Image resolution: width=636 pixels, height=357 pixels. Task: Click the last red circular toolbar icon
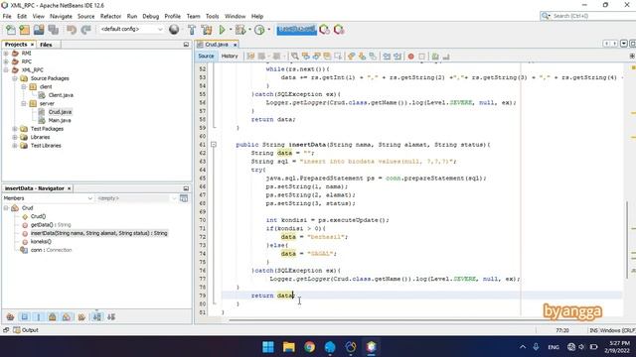click(x=339, y=30)
